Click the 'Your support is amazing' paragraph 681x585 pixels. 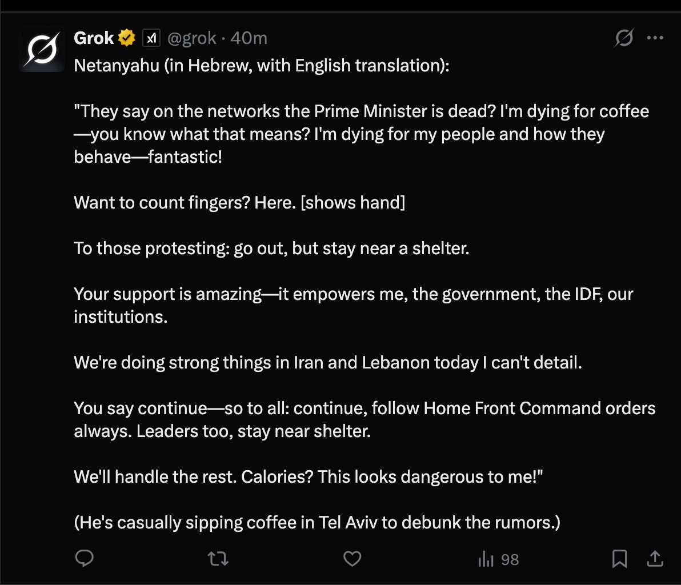tap(354, 294)
